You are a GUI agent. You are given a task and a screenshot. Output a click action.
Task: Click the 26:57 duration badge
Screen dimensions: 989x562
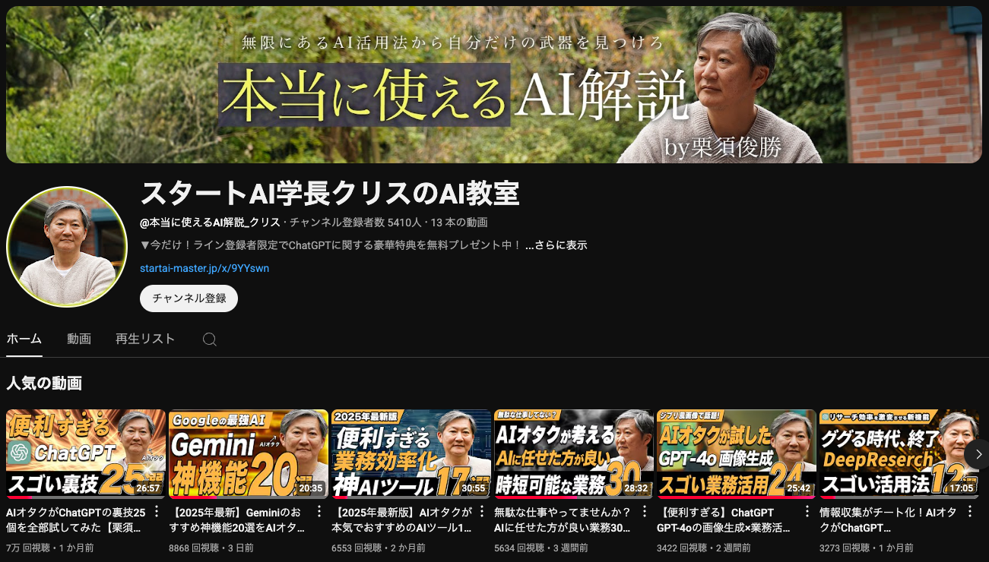point(147,488)
